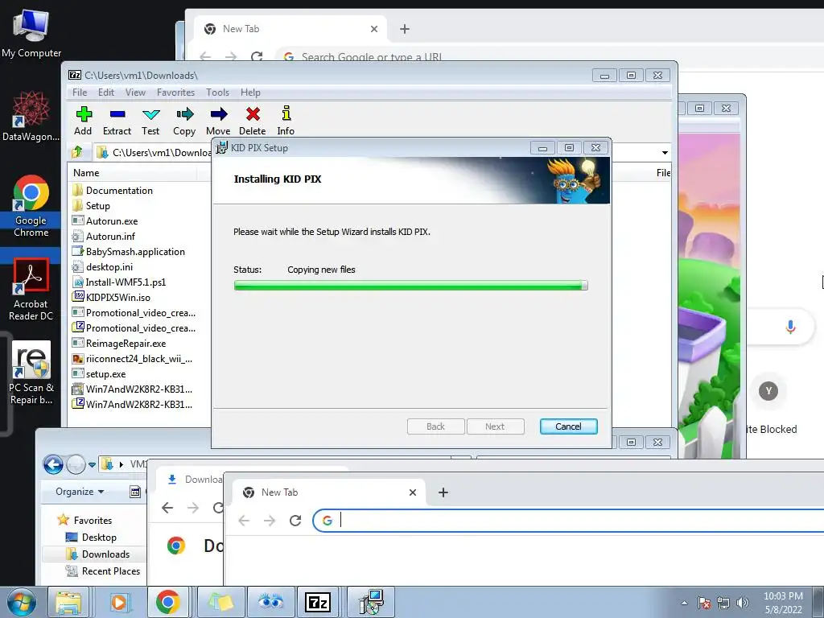This screenshot has width=824, height=618.
Task: Select the Acrobat Reader DC desktop icon
Action: pos(31,290)
